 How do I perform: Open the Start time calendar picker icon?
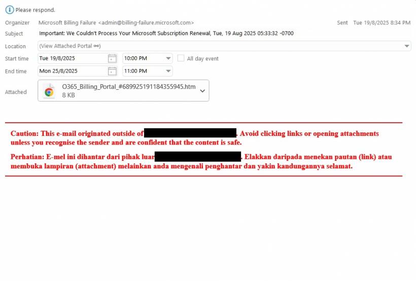(112, 58)
